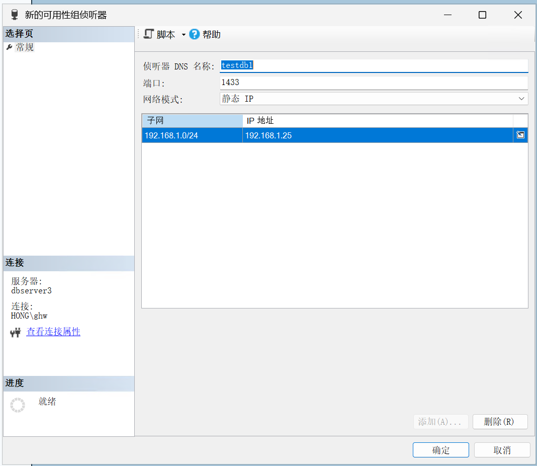This screenshot has width=537, height=466.
Task: Click the Script (脚本) toolbar icon
Action: pos(148,34)
